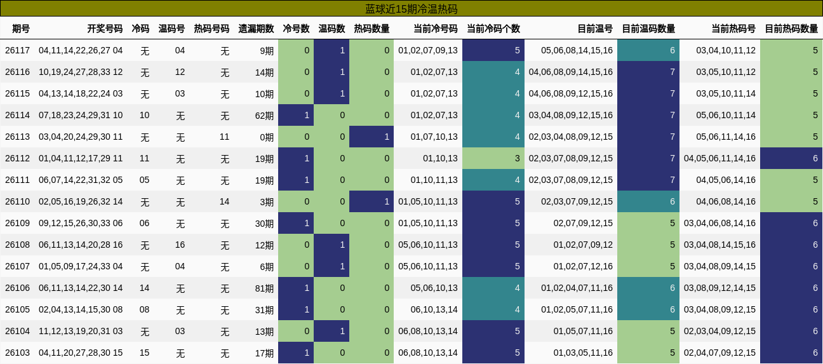The width and height of the screenshot is (823, 364).
Task: Click hot numbers 04,05,06,11,14,16
Action: click(720, 158)
